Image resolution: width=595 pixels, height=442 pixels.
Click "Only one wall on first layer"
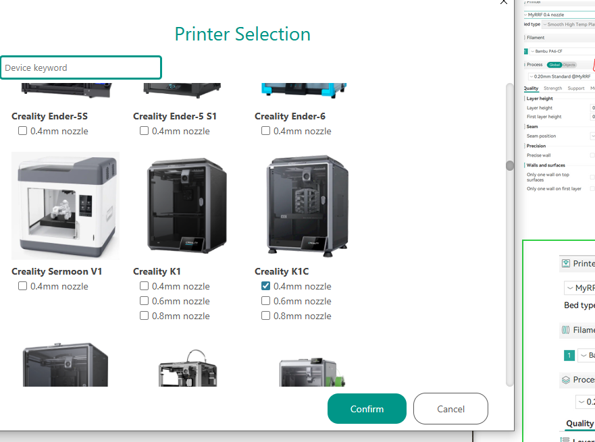pyautogui.click(x=554, y=189)
